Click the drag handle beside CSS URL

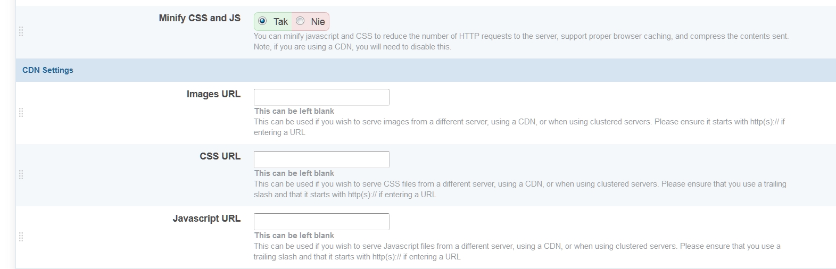pos(21,175)
